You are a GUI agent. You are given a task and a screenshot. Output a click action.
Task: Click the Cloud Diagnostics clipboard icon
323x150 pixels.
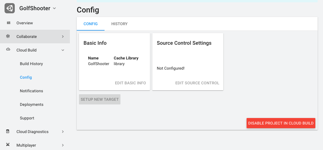pos(8,131)
